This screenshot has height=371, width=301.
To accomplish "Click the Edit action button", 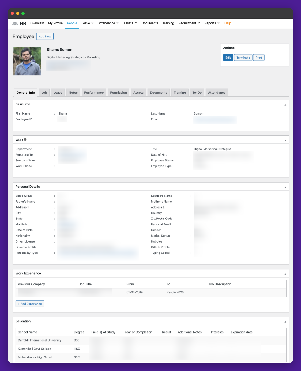I will (x=228, y=58).
